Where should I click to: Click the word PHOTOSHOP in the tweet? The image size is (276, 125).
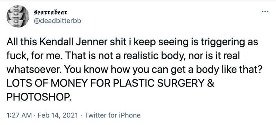point(39,97)
